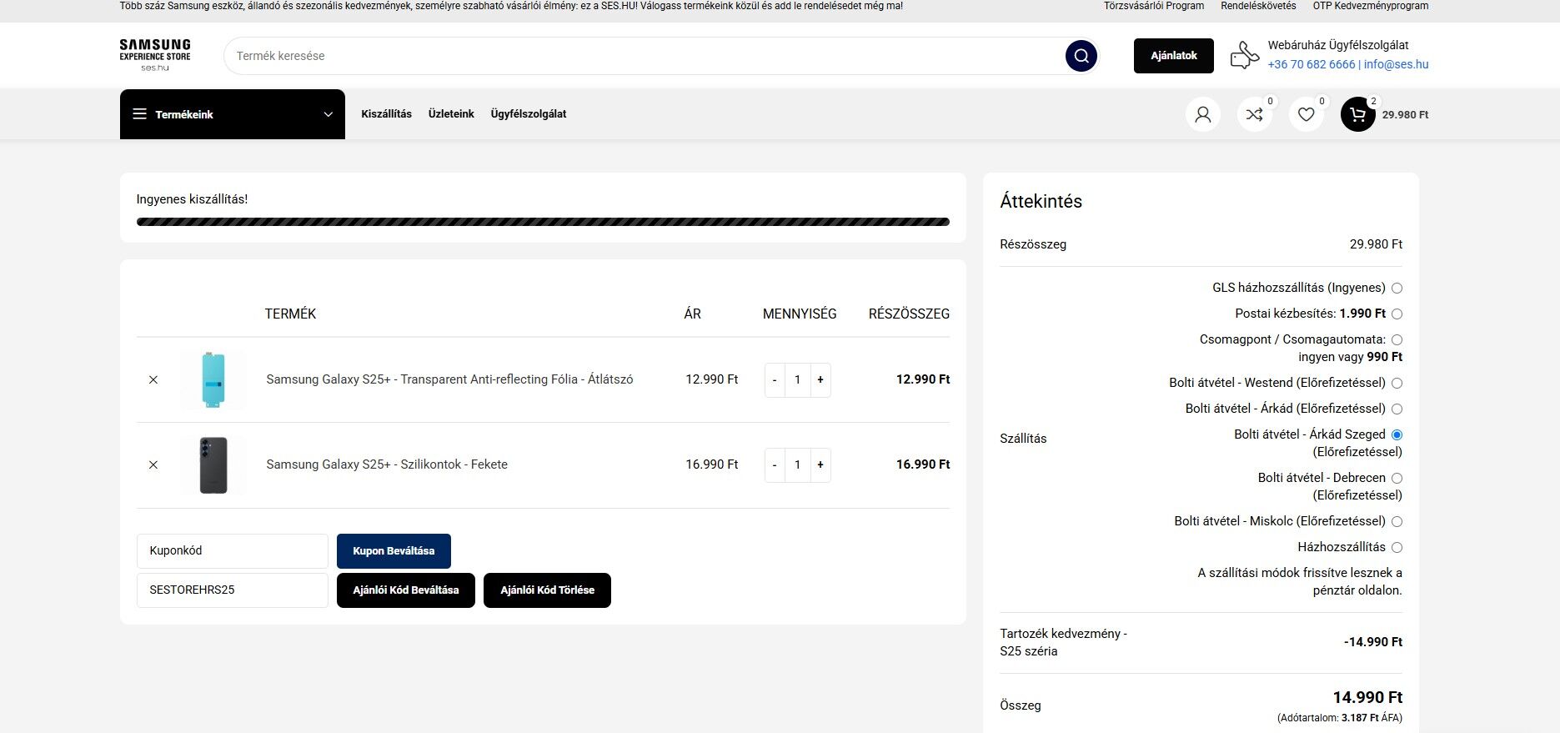
Task: Open OTP Kedvezményprogram link
Action: (x=1371, y=6)
